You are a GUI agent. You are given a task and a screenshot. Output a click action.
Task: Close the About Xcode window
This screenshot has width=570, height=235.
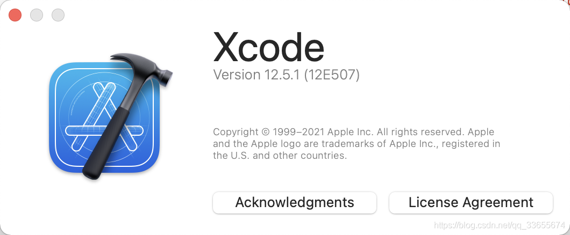coord(15,15)
